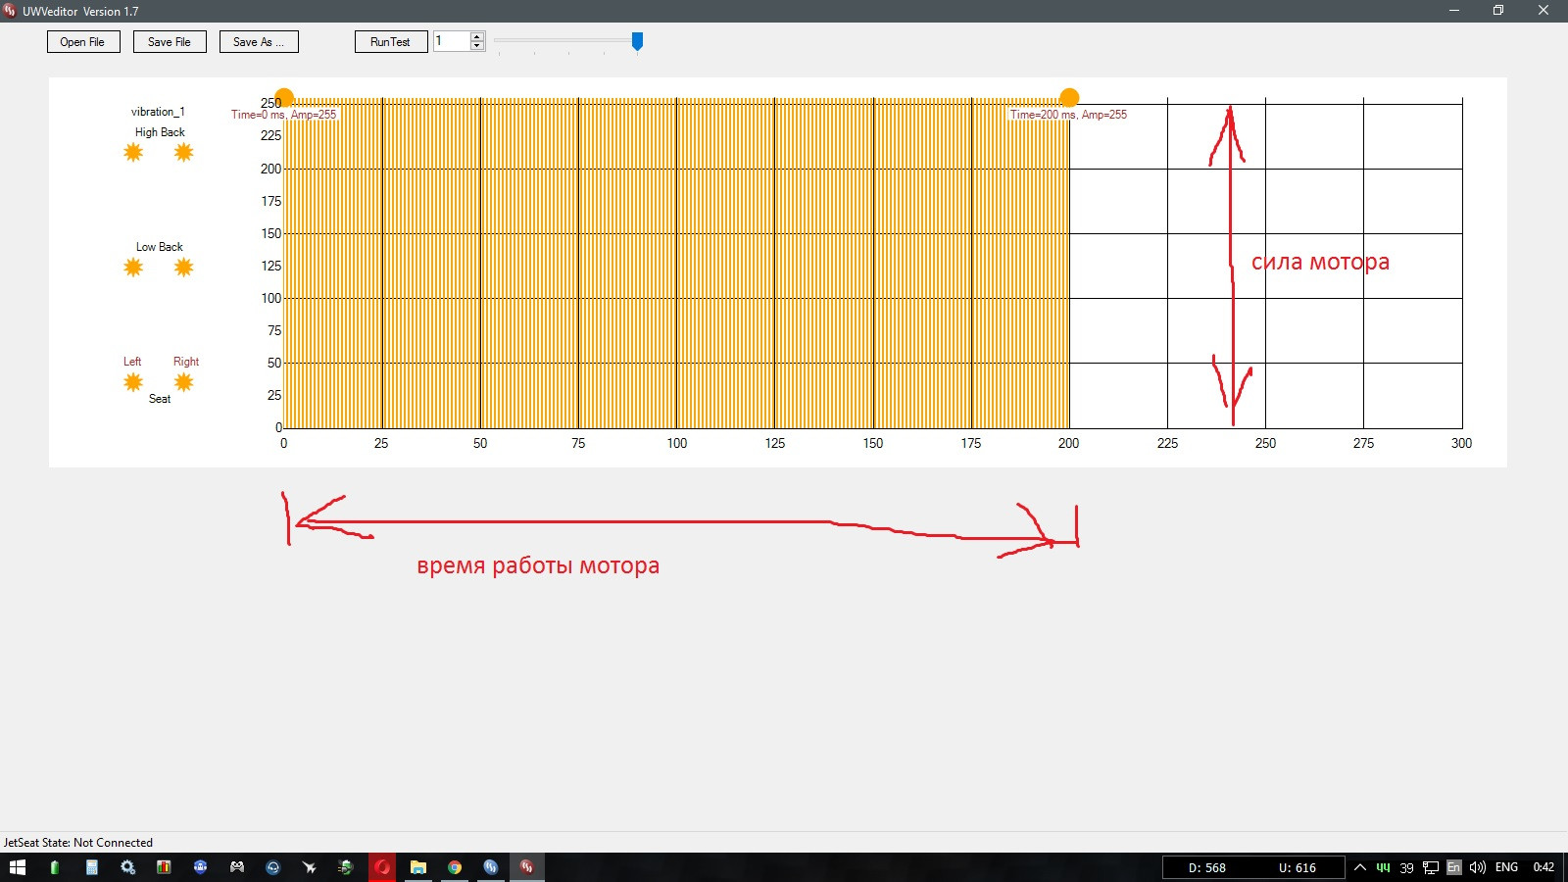Click the 39 temperature tray indicator
Screen dimensions: 1568x882
click(1406, 868)
